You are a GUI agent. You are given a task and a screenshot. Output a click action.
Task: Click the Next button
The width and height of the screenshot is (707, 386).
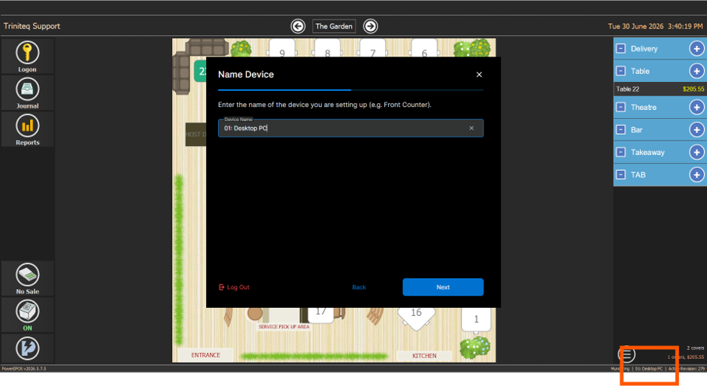(x=443, y=287)
